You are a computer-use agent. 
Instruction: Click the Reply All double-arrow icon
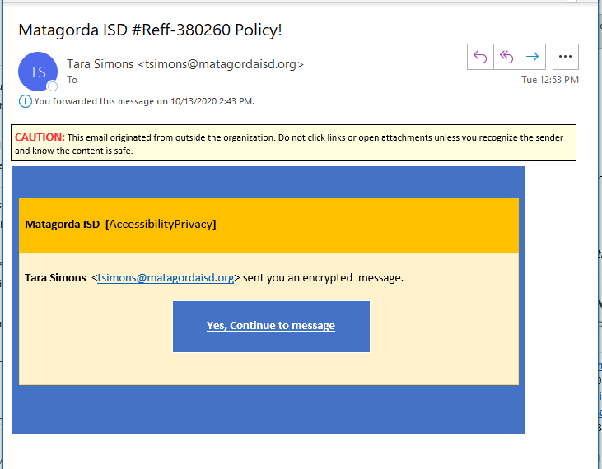[506, 57]
